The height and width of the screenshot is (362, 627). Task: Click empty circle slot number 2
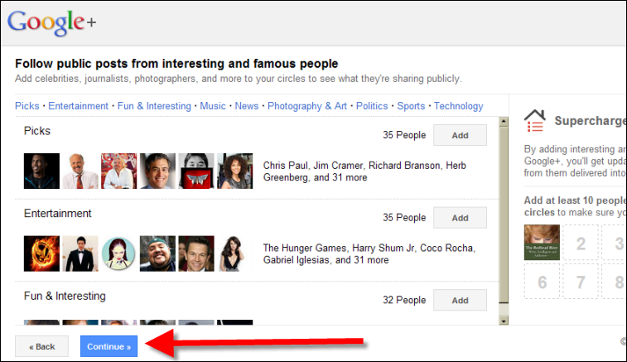[x=581, y=242]
